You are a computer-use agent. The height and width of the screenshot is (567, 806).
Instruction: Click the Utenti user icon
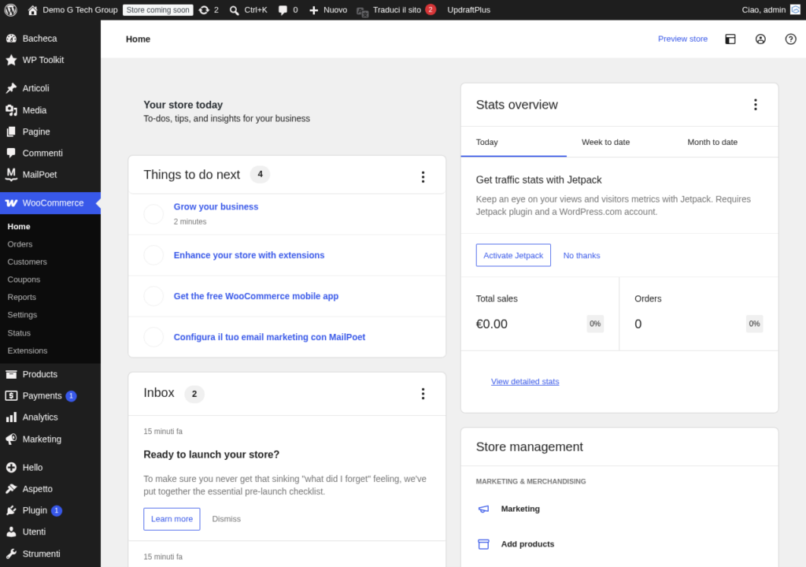coord(11,532)
